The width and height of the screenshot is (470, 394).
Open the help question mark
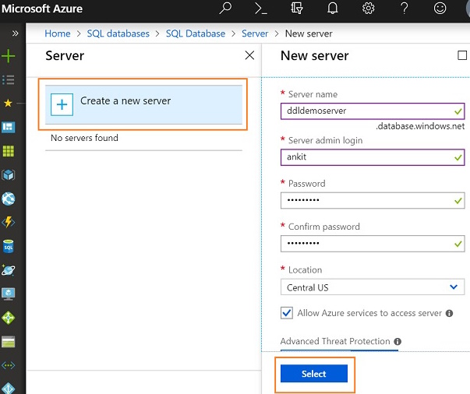pyautogui.click(x=404, y=8)
